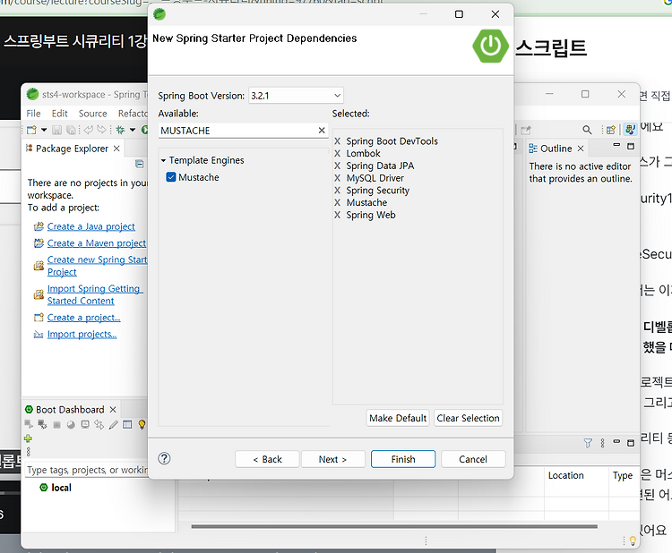Click the properties table icon in Boot Dashboard
The height and width of the screenshot is (553, 672).
(x=127, y=425)
